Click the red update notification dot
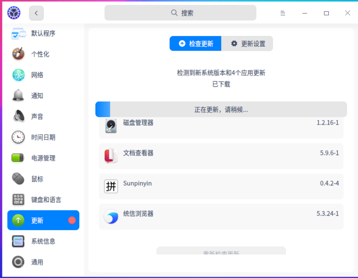This screenshot has height=278, width=358. coord(72,220)
